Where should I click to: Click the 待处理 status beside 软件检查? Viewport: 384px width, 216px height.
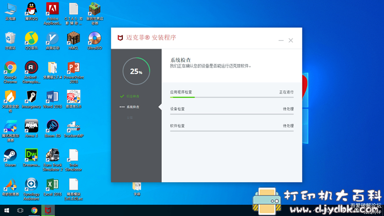point(288,126)
